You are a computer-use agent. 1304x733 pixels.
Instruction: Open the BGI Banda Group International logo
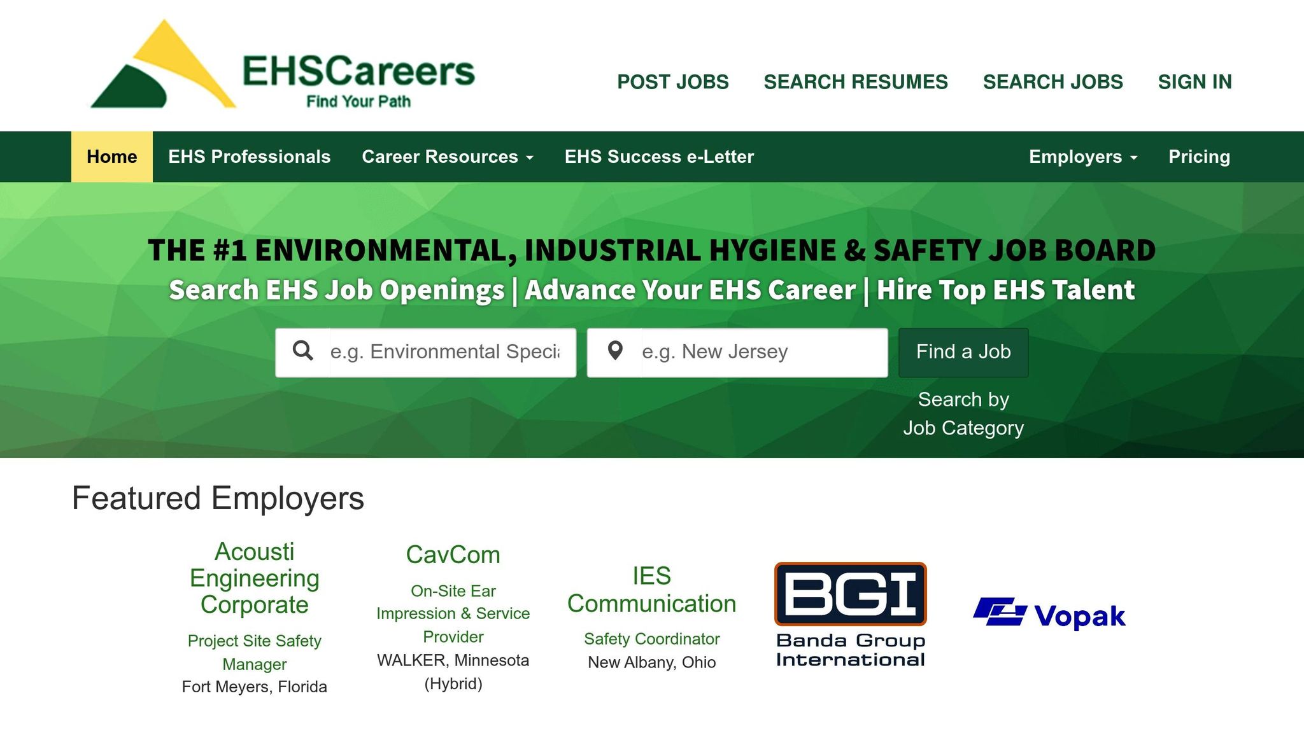point(850,614)
